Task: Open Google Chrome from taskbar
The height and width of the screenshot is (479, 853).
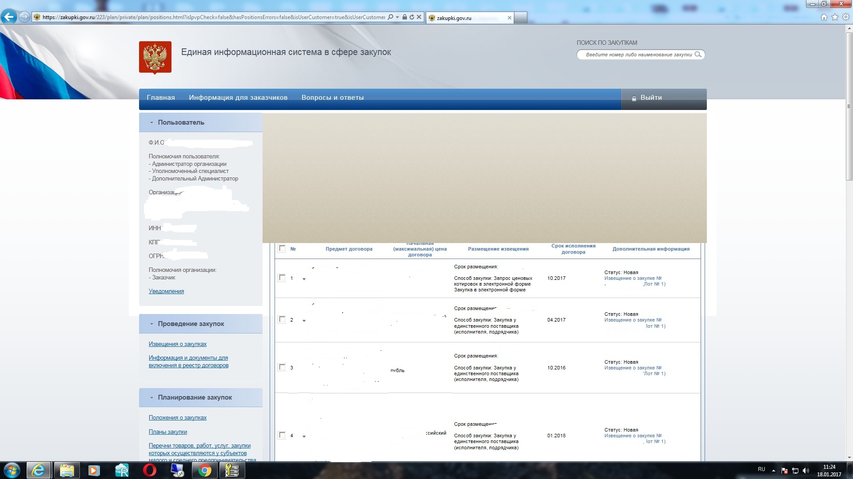Action: [204, 470]
